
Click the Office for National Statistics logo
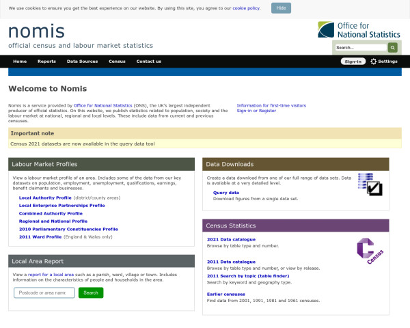(359, 30)
